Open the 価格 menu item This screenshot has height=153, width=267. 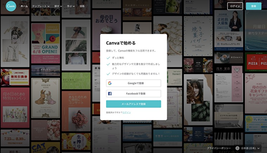(82, 6)
